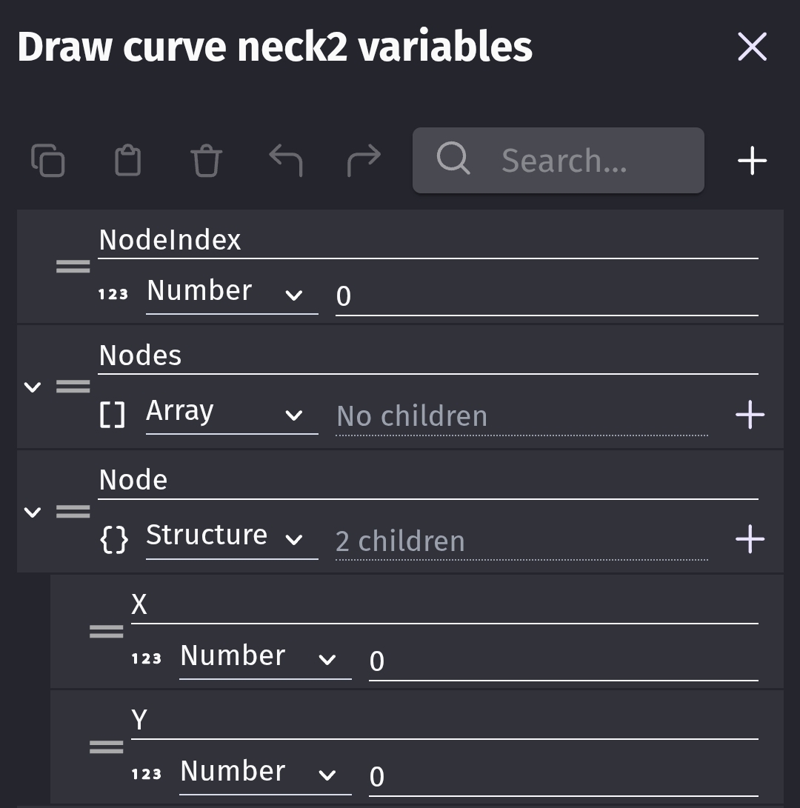This screenshot has width=800, height=808.
Task: Open the Nodes Array type dropdown
Action: coord(231,413)
